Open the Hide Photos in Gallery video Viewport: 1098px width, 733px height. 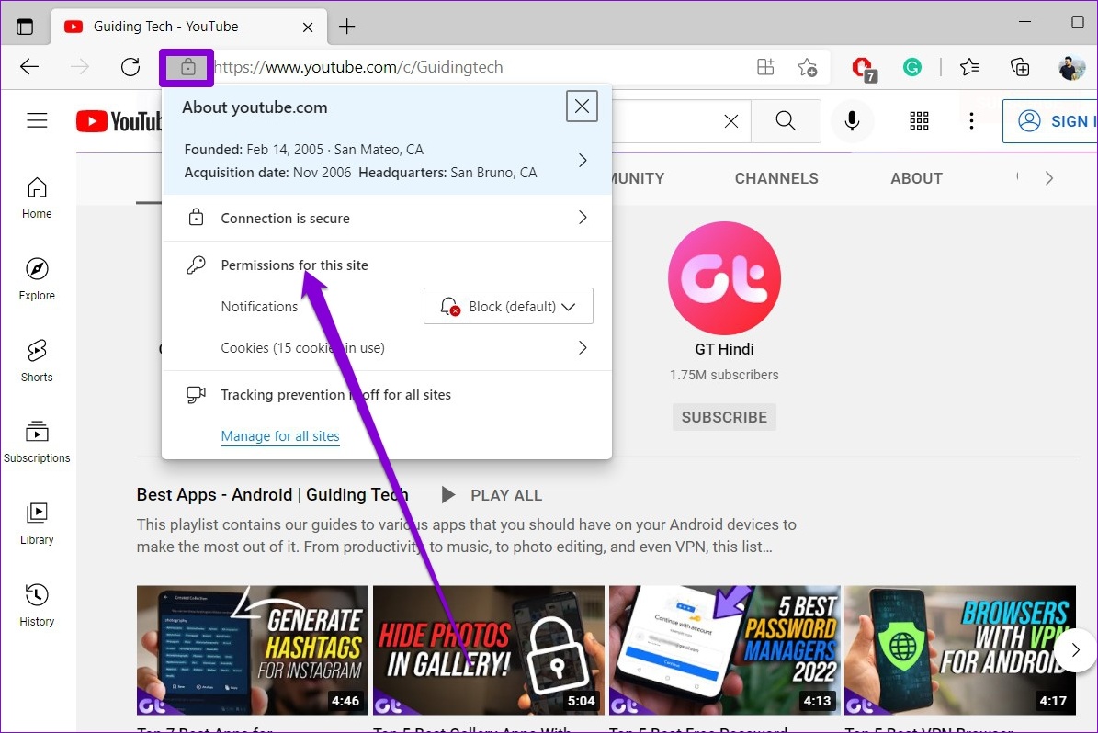488,650
